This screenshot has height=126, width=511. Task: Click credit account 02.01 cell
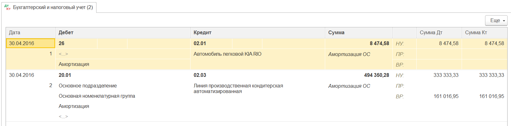tap(200, 44)
